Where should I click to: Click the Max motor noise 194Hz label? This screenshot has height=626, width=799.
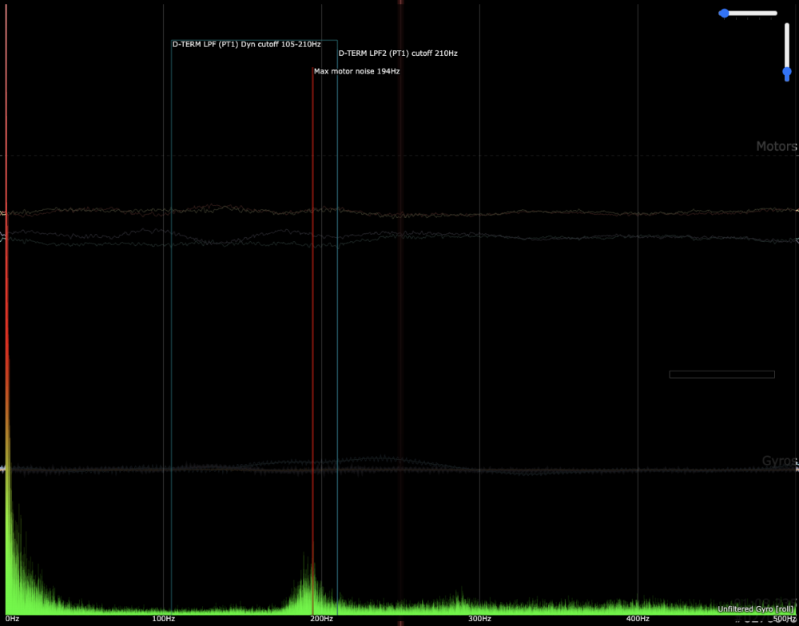pyautogui.click(x=356, y=71)
